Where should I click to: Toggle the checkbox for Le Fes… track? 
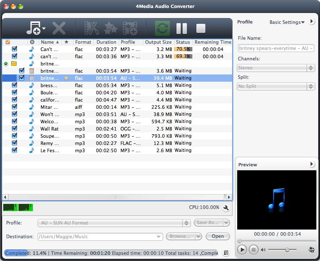(14, 150)
